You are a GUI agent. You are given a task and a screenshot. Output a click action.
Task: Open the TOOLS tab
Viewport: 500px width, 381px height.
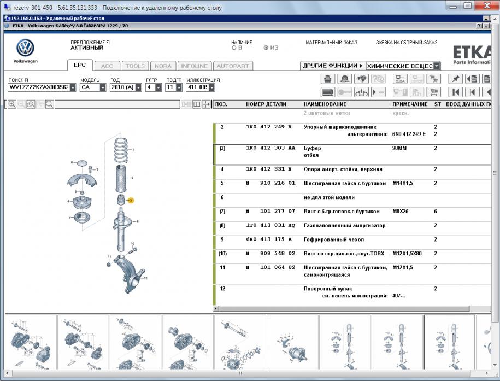135,66
